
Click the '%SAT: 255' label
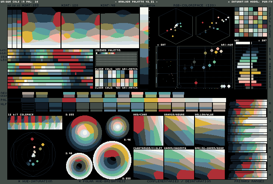pos(30,6)
